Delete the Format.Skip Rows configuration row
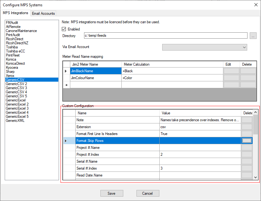 pos(247,140)
